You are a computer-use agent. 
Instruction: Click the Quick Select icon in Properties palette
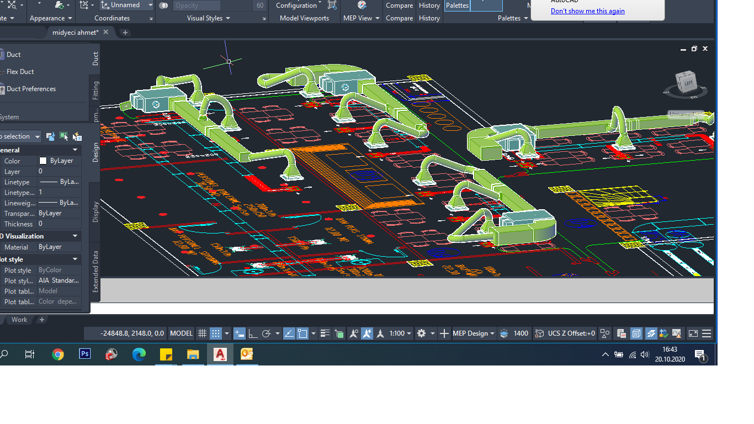77,136
